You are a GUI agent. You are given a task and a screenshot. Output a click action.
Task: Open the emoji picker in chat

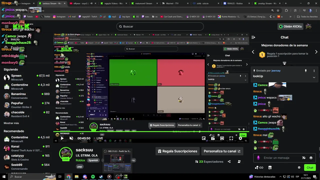[x=311, y=158]
